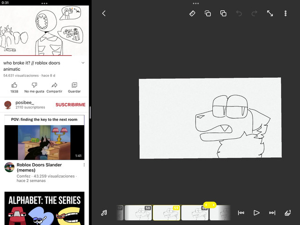Tap the red video progress bar
Screen dimensions: 300x225
tap(36, 55)
